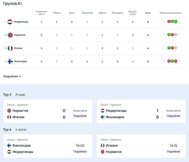The width and height of the screenshot is (189, 162).
Task: Sort by the Очки column header
Action: (148, 13)
